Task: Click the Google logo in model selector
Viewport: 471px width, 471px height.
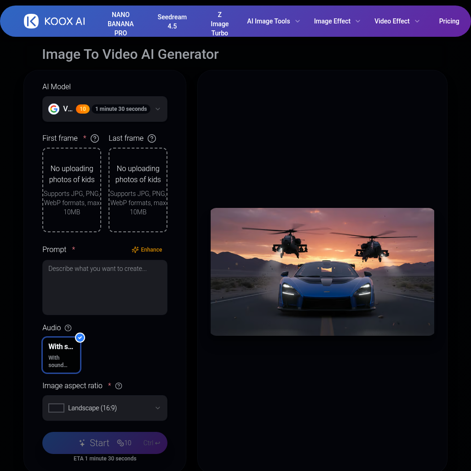Action: coord(54,109)
